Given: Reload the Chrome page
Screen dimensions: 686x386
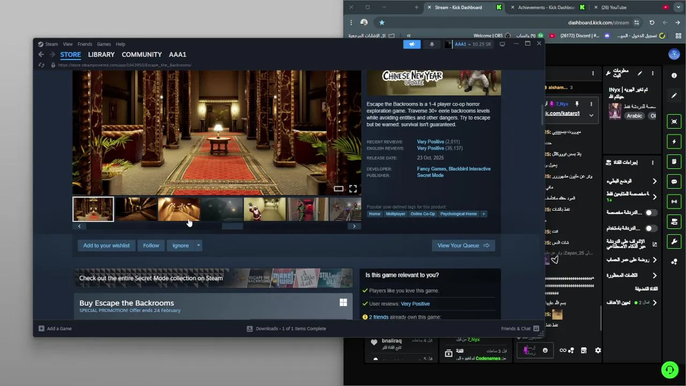Looking at the screenshot, I should [652, 23].
